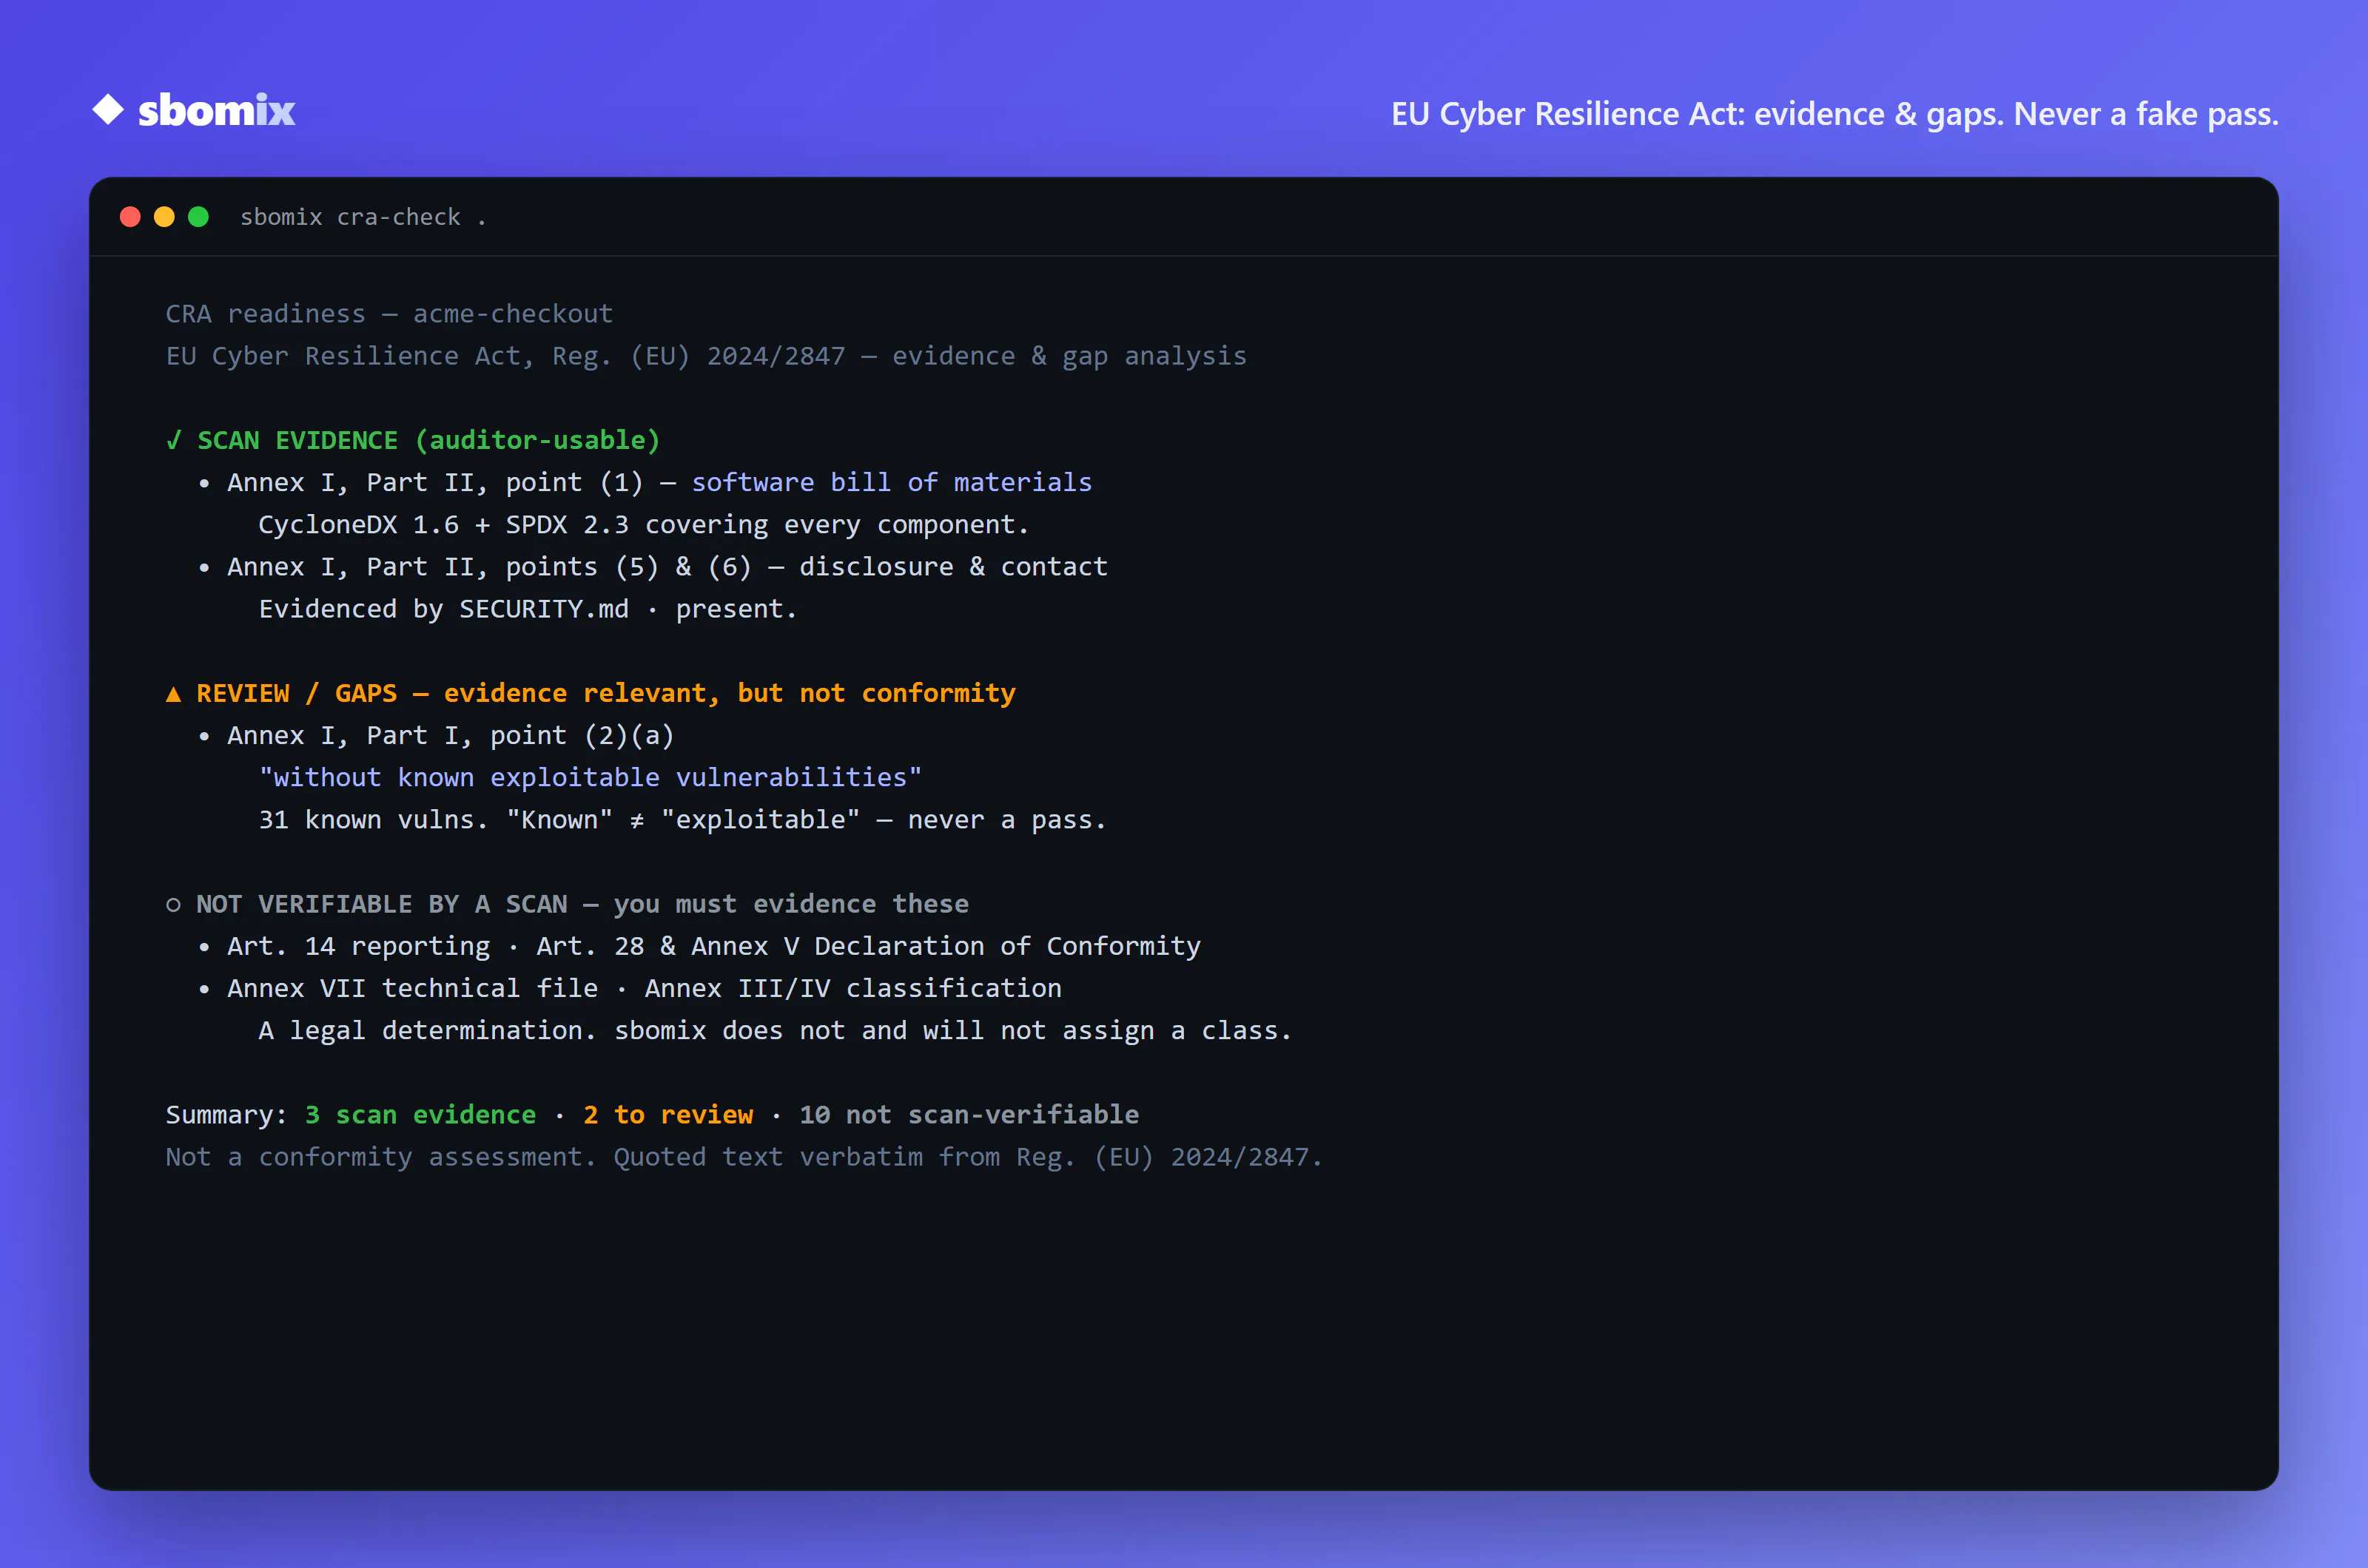This screenshot has width=2368, height=1568.
Task: Click the 'NOT VERIFIABLE BY A SCAN' heading
Action: [582, 904]
